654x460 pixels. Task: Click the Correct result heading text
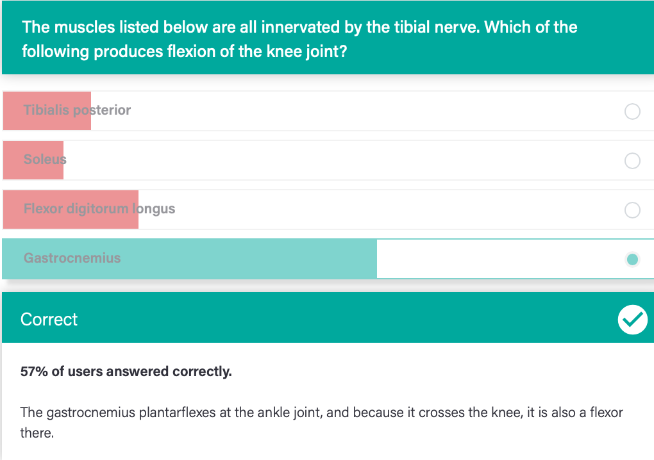point(49,320)
